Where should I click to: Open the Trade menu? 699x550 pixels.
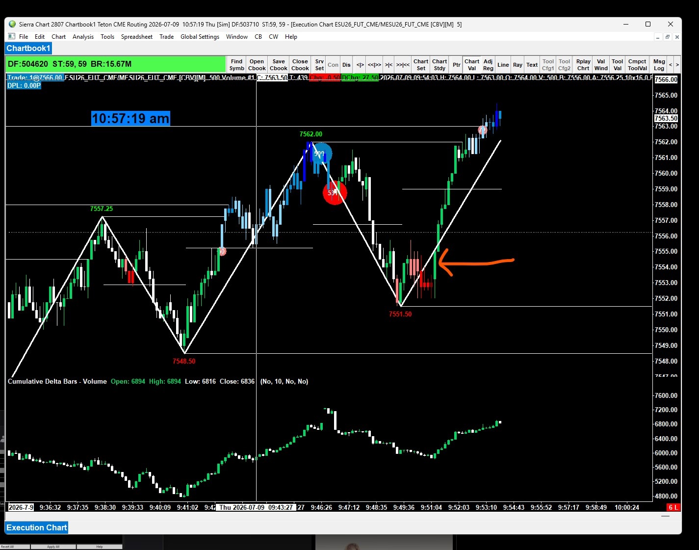click(x=167, y=37)
